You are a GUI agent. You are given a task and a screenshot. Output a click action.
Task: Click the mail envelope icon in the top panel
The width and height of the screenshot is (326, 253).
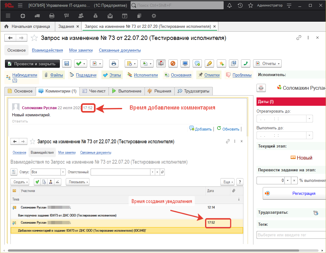tap(110, 16)
